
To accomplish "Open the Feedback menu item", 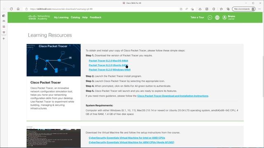I will pyautogui.click(x=95, y=17).
